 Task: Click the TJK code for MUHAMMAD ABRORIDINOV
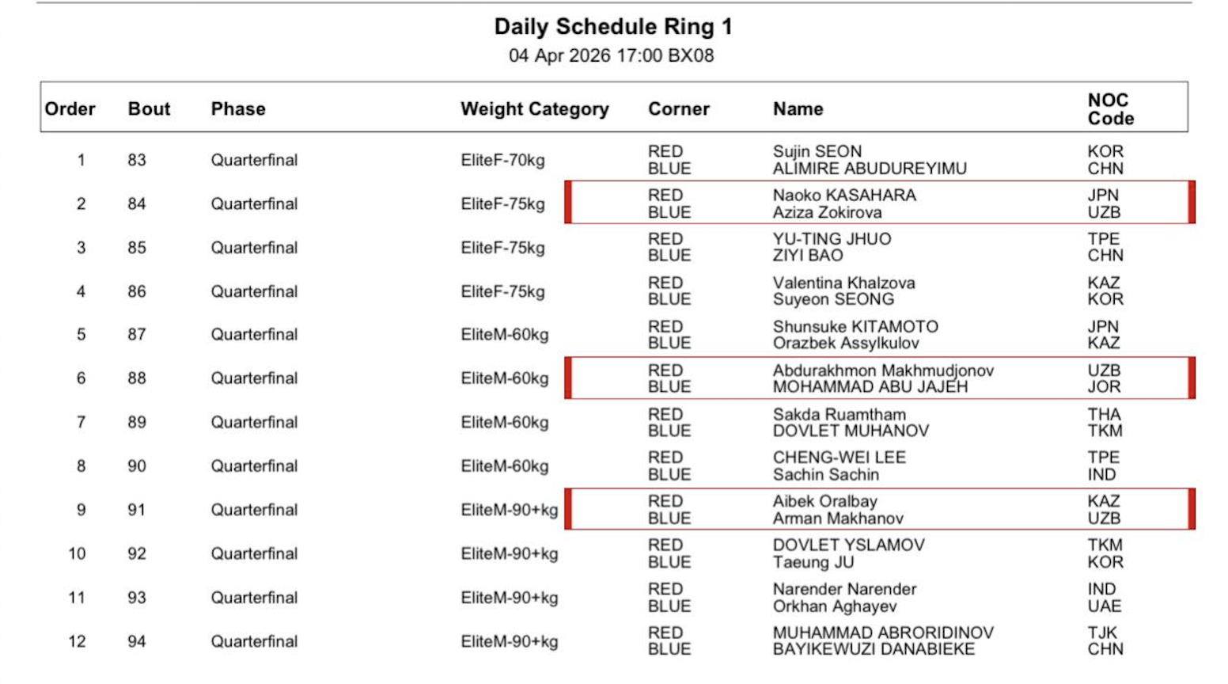[x=1101, y=633]
